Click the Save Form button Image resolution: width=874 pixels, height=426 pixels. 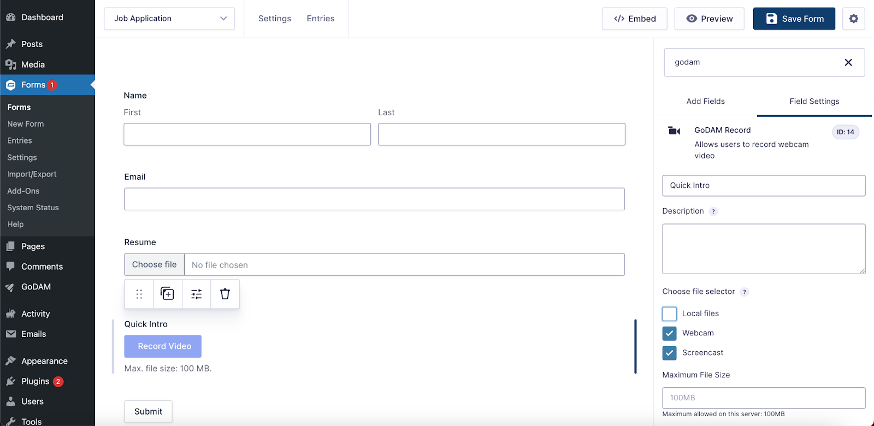pos(794,19)
